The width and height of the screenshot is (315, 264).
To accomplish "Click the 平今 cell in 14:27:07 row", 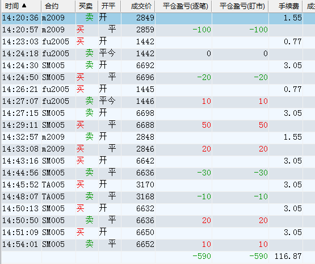I will [x=107, y=101].
